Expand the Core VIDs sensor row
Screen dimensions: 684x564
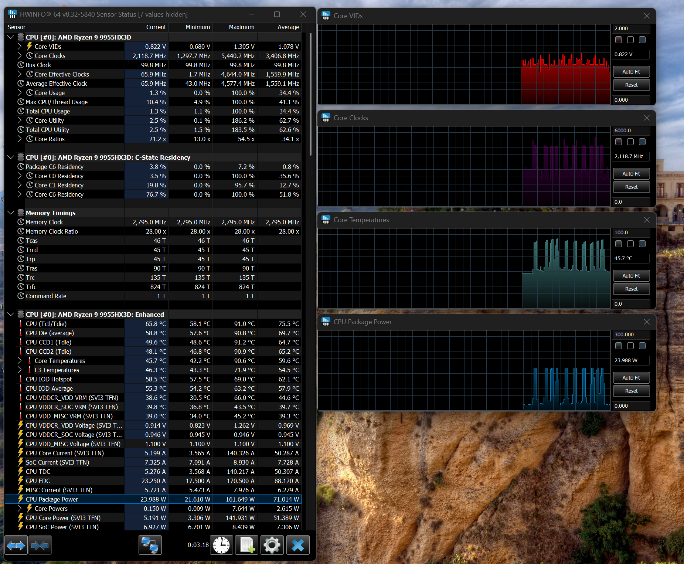point(20,47)
